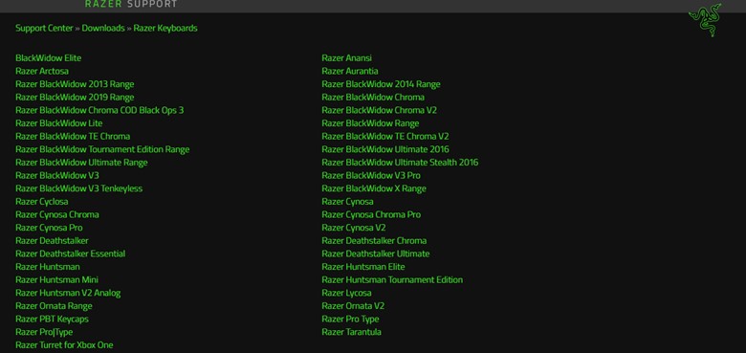Open Razer Cynosa Pro link
746x353 pixels.
49,228
